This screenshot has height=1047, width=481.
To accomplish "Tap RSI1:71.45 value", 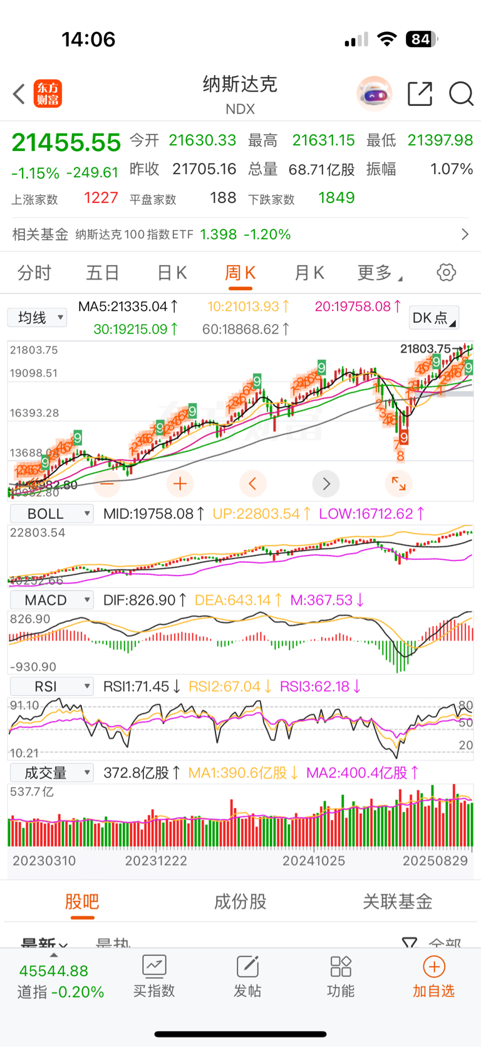I will pos(142,687).
